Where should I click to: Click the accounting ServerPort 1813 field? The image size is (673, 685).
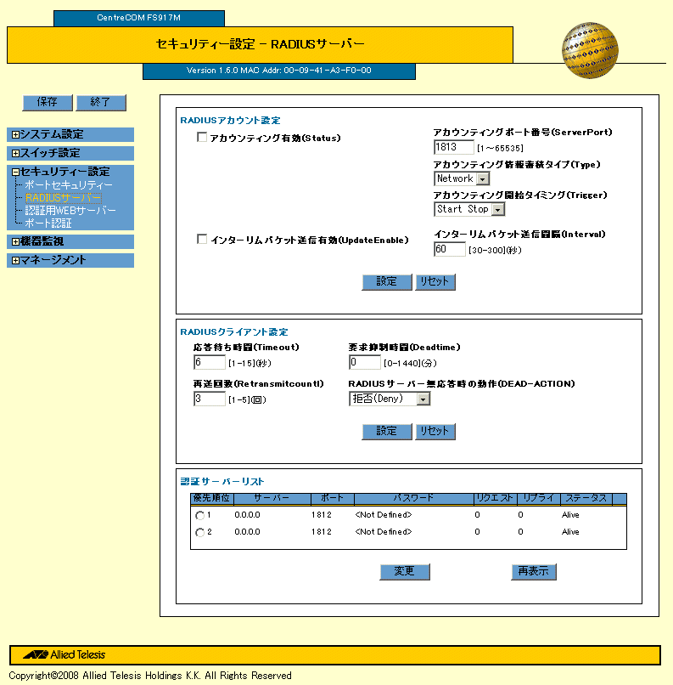452,148
